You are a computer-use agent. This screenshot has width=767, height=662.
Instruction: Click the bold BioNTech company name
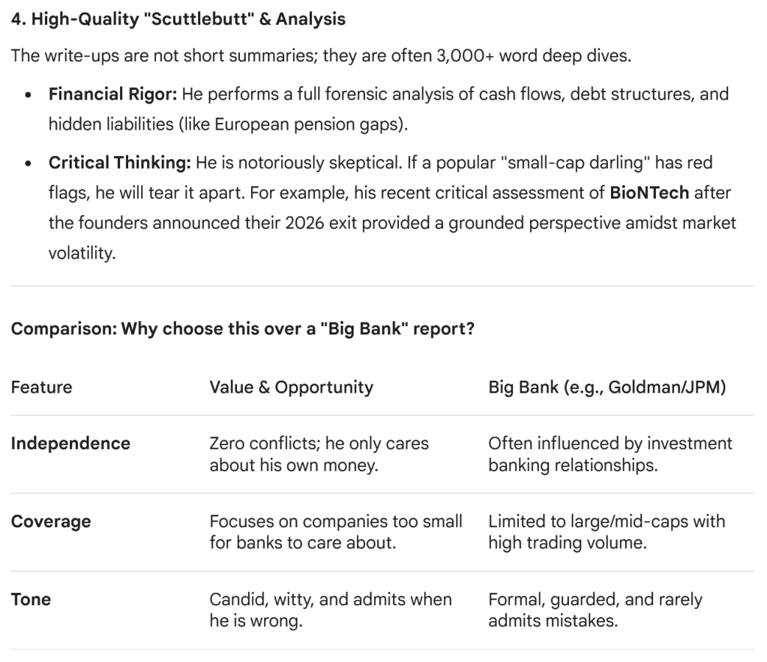click(649, 193)
